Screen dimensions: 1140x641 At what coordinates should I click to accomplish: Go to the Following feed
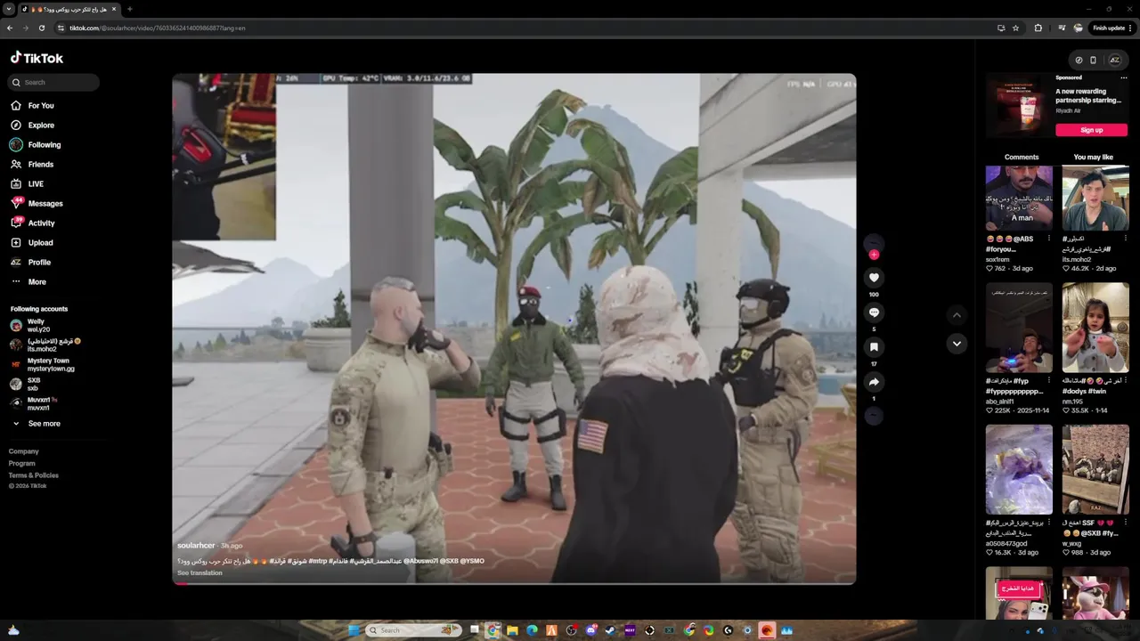pyautogui.click(x=36, y=145)
